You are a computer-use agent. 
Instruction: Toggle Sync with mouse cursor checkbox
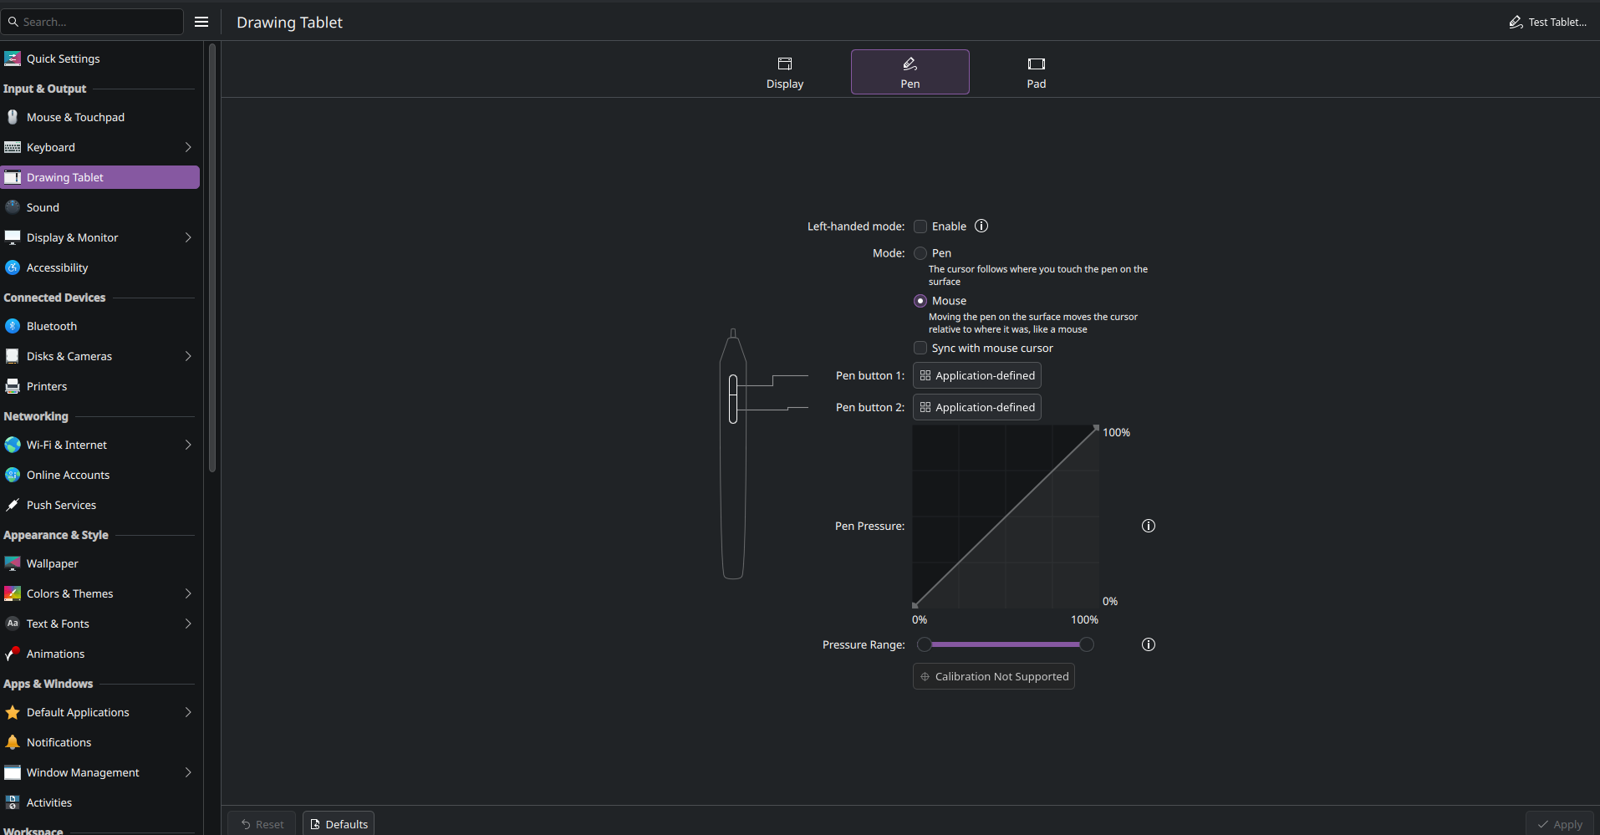click(920, 348)
